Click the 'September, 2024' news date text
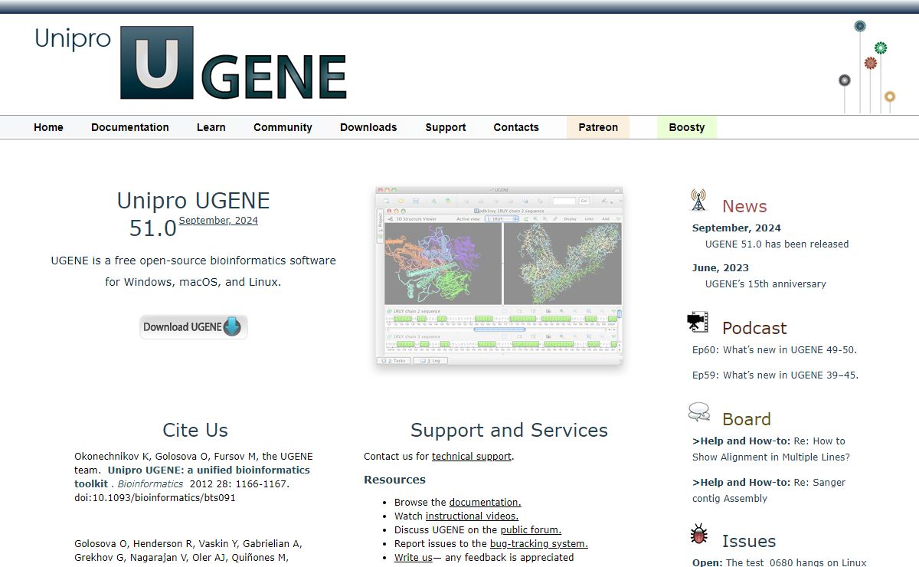Screen dimensions: 919x567 [737, 228]
